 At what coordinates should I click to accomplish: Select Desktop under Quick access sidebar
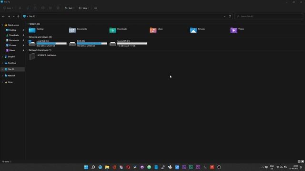click(13, 30)
